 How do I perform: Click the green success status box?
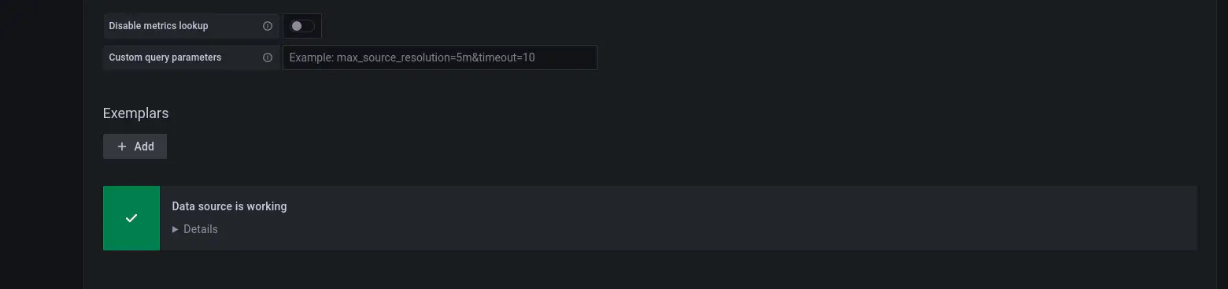coord(131,218)
